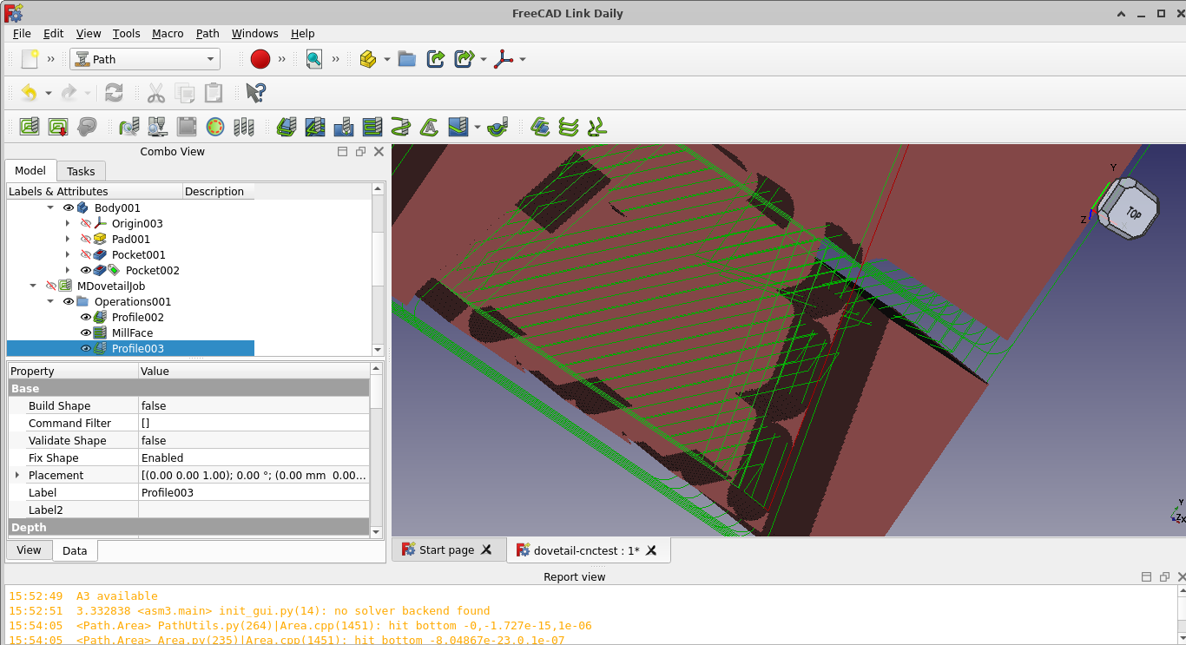Show Pad001 by clicking its eye icon
Screen dimensions: 1186x645
(86, 240)
